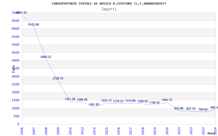Select the 1389.38 data label
The image size is (218, 136).
pyautogui.click(x=82, y=100)
